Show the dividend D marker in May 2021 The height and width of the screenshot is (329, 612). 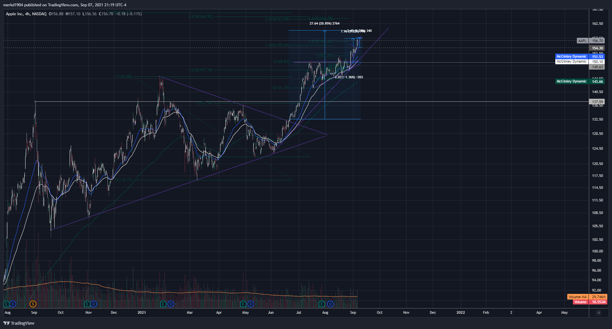[x=251, y=304]
